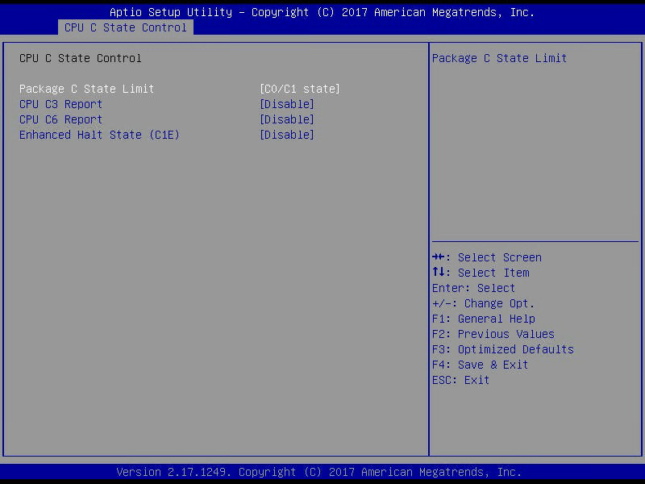This screenshot has height=484, width=645.
Task: Open the C0/C1 state value dropdown
Action: (299, 89)
